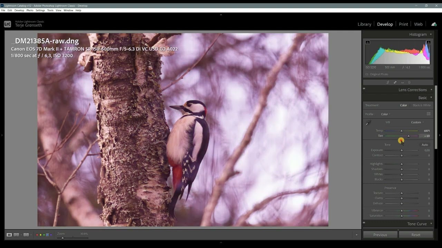Open the Window menu
Image resolution: width=442 pixels, height=248 pixels.
pyautogui.click(x=68, y=10)
